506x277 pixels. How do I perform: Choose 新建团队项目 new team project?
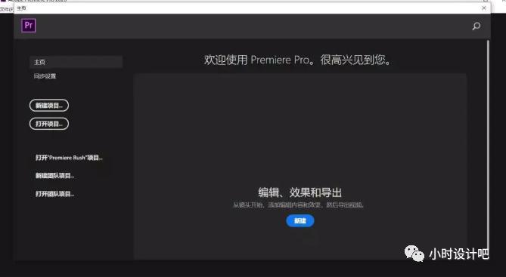[55, 176]
